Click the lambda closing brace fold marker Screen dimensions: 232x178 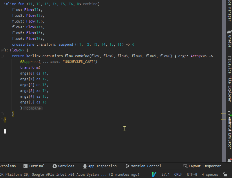[x=2, y=114]
